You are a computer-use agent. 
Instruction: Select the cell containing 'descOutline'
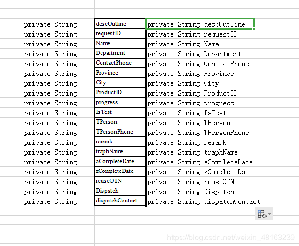[120, 24]
